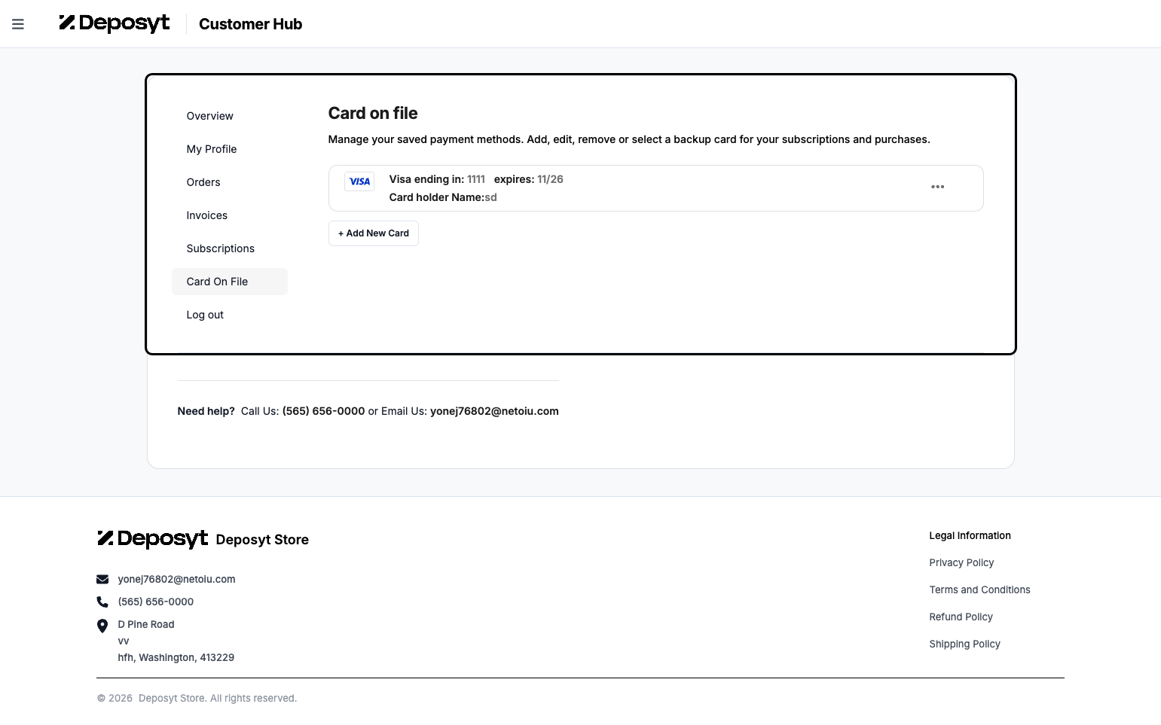Click the card expiry 11/26 text

pyautogui.click(x=550, y=179)
